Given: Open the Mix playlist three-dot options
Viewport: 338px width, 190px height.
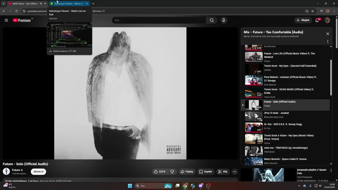Looking at the screenshot, I should (x=328, y=41).
